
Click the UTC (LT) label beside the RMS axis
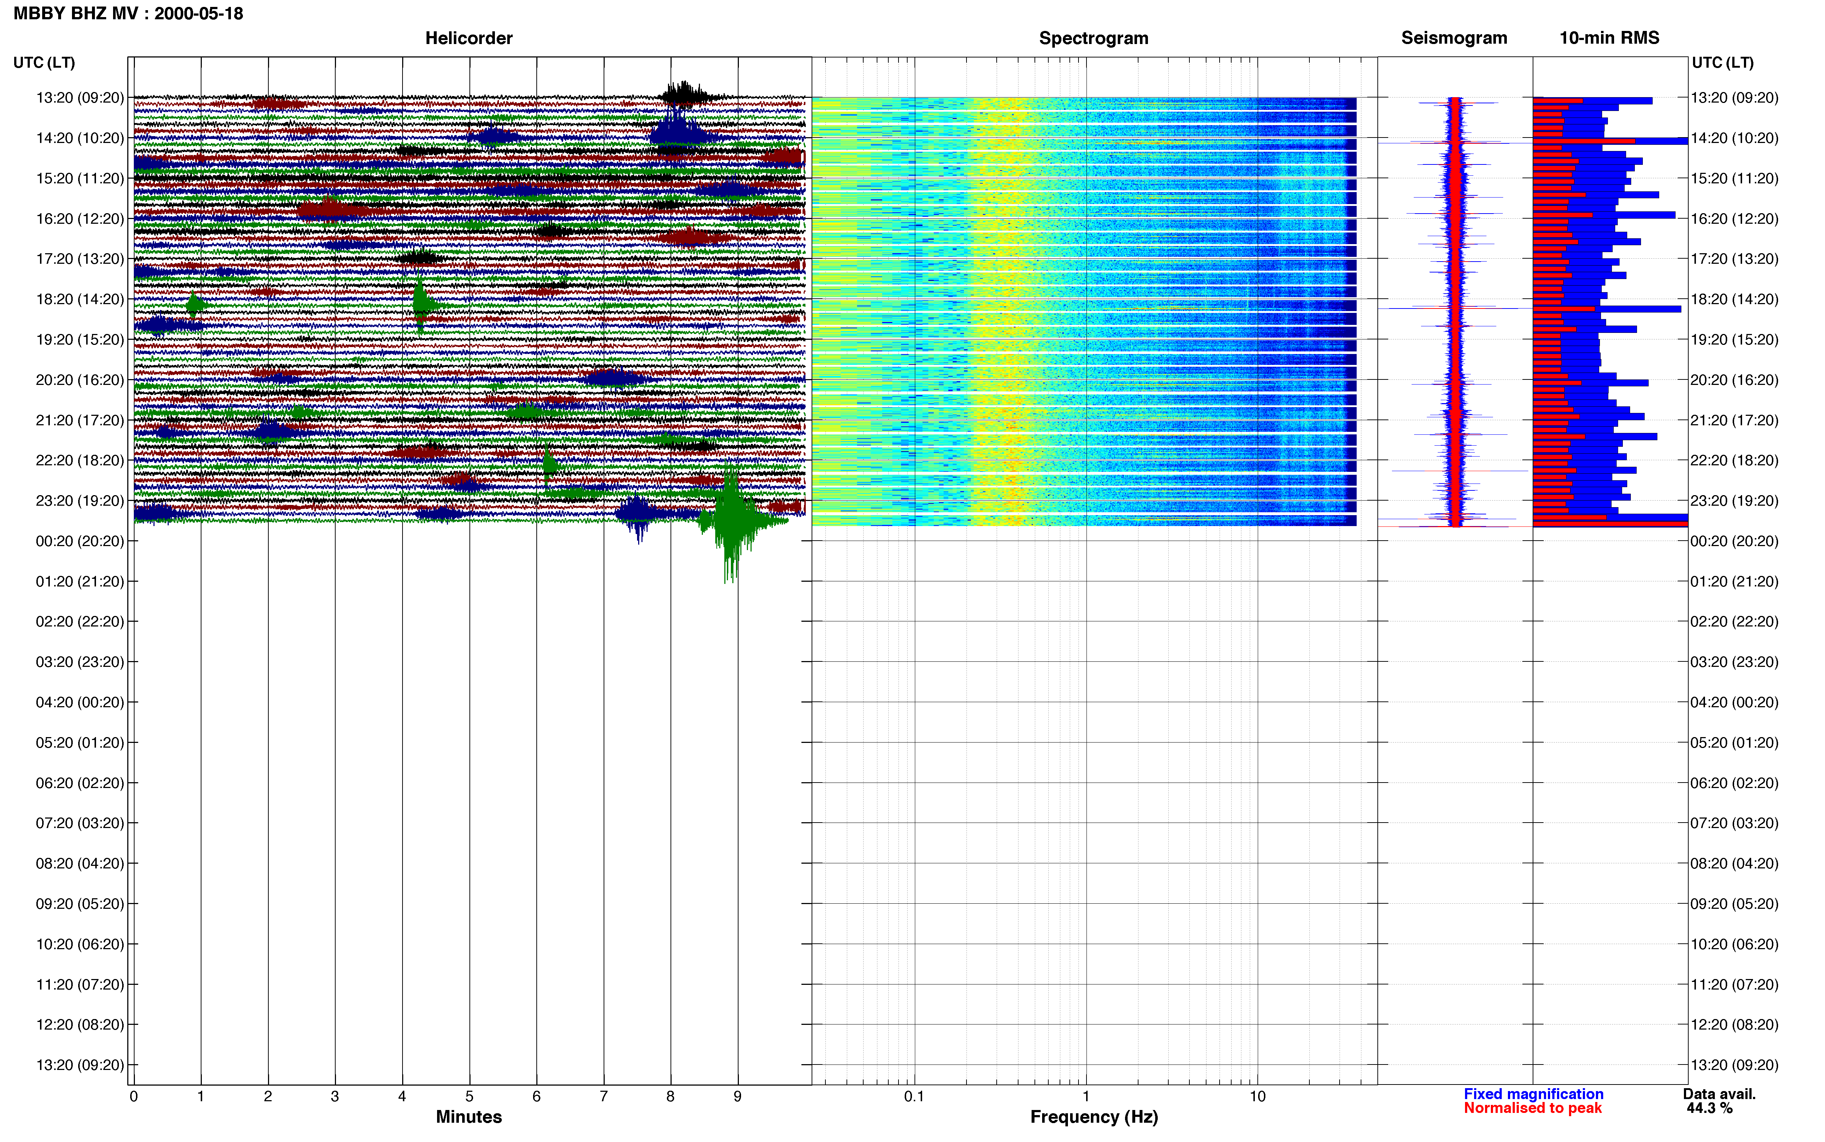(x=1722, y=63)
